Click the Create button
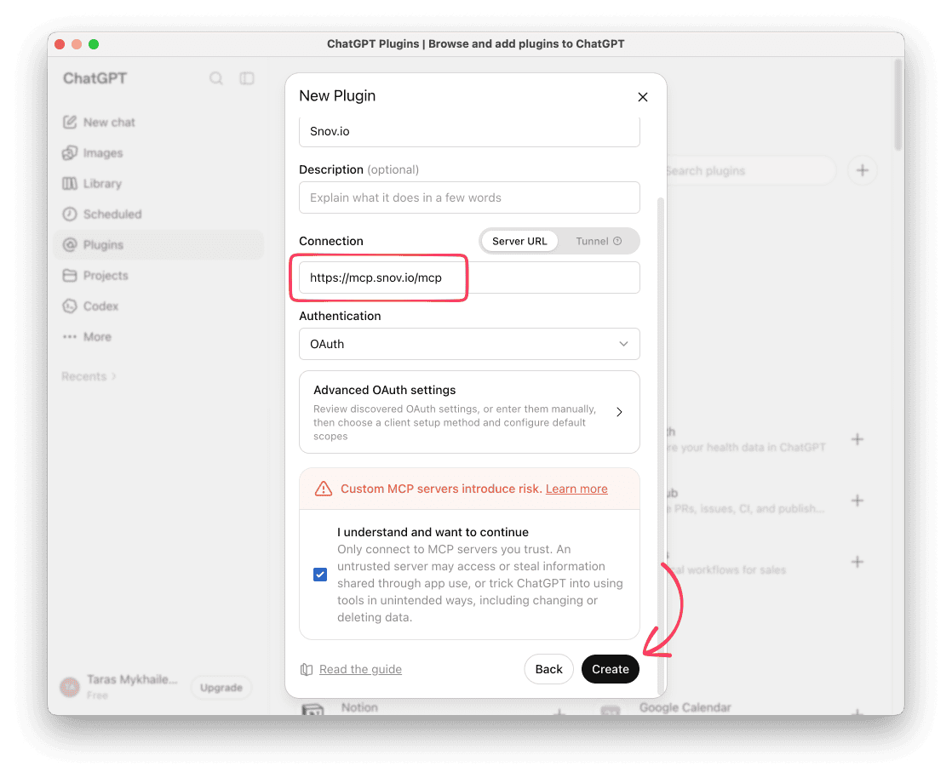This screenshot has width=952, height=778. [611, 669]
